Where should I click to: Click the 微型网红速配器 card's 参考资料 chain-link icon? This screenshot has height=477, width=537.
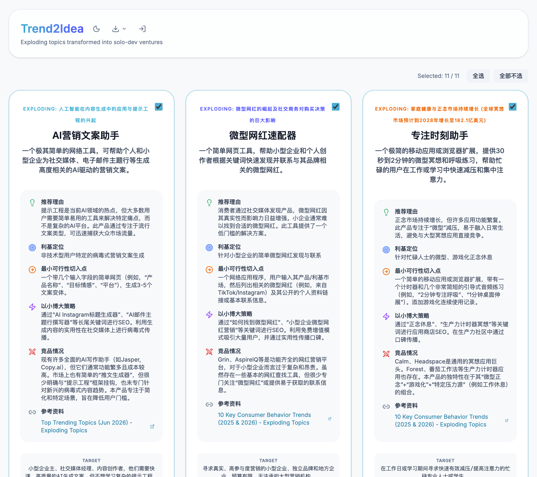209,405
